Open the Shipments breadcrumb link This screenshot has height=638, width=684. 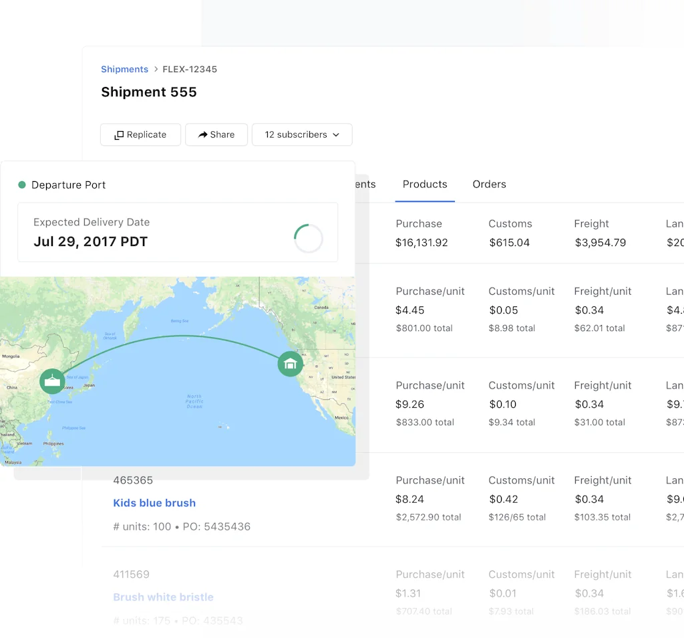pos(124,69)
